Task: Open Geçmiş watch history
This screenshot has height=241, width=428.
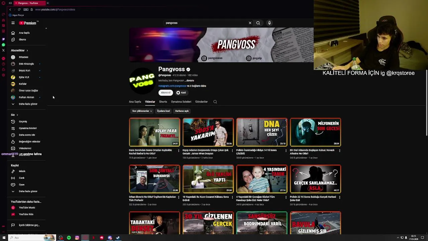Action: click(23, 122)
